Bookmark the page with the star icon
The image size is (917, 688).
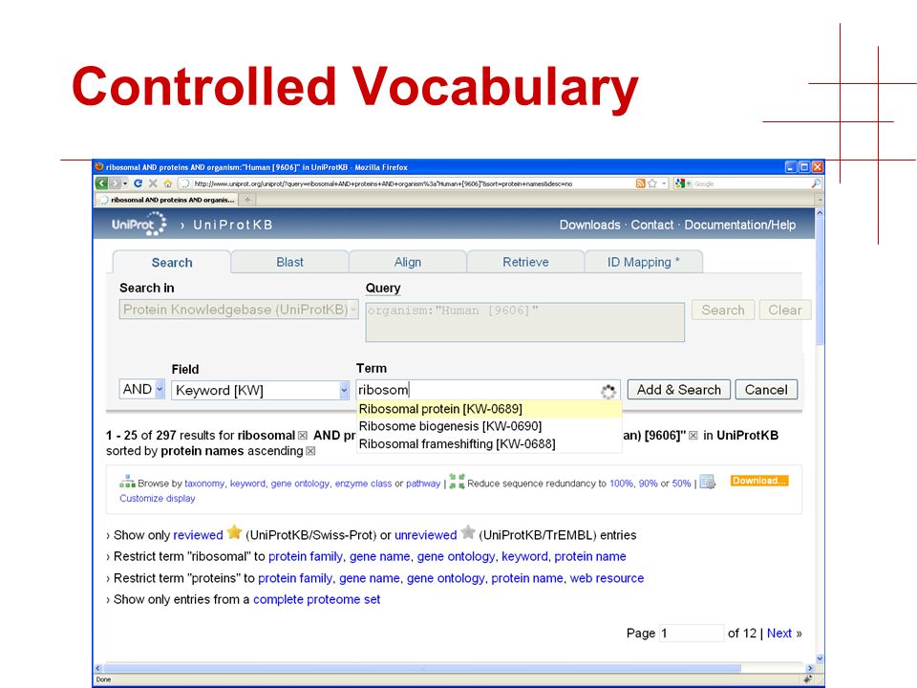pos(652,183)
